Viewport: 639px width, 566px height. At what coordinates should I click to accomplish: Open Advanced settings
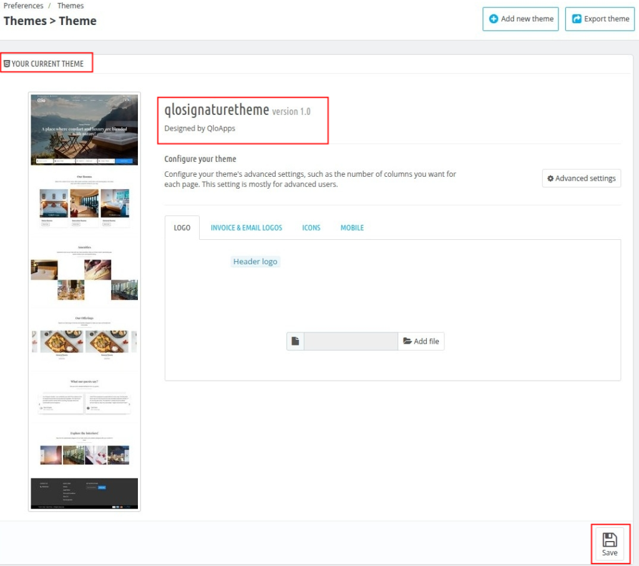[x=581, y=178]
